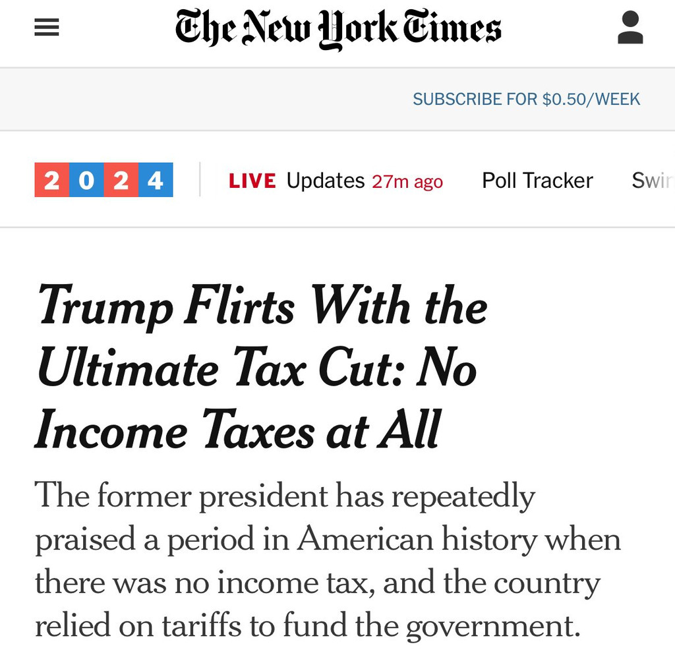Image resolution: width=675 pixels, height=661 pixels.
Task: Click the second red "2" tile
Action: (121, 180)
